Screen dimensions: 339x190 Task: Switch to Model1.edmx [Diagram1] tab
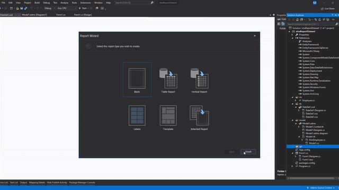coord(34,15)
